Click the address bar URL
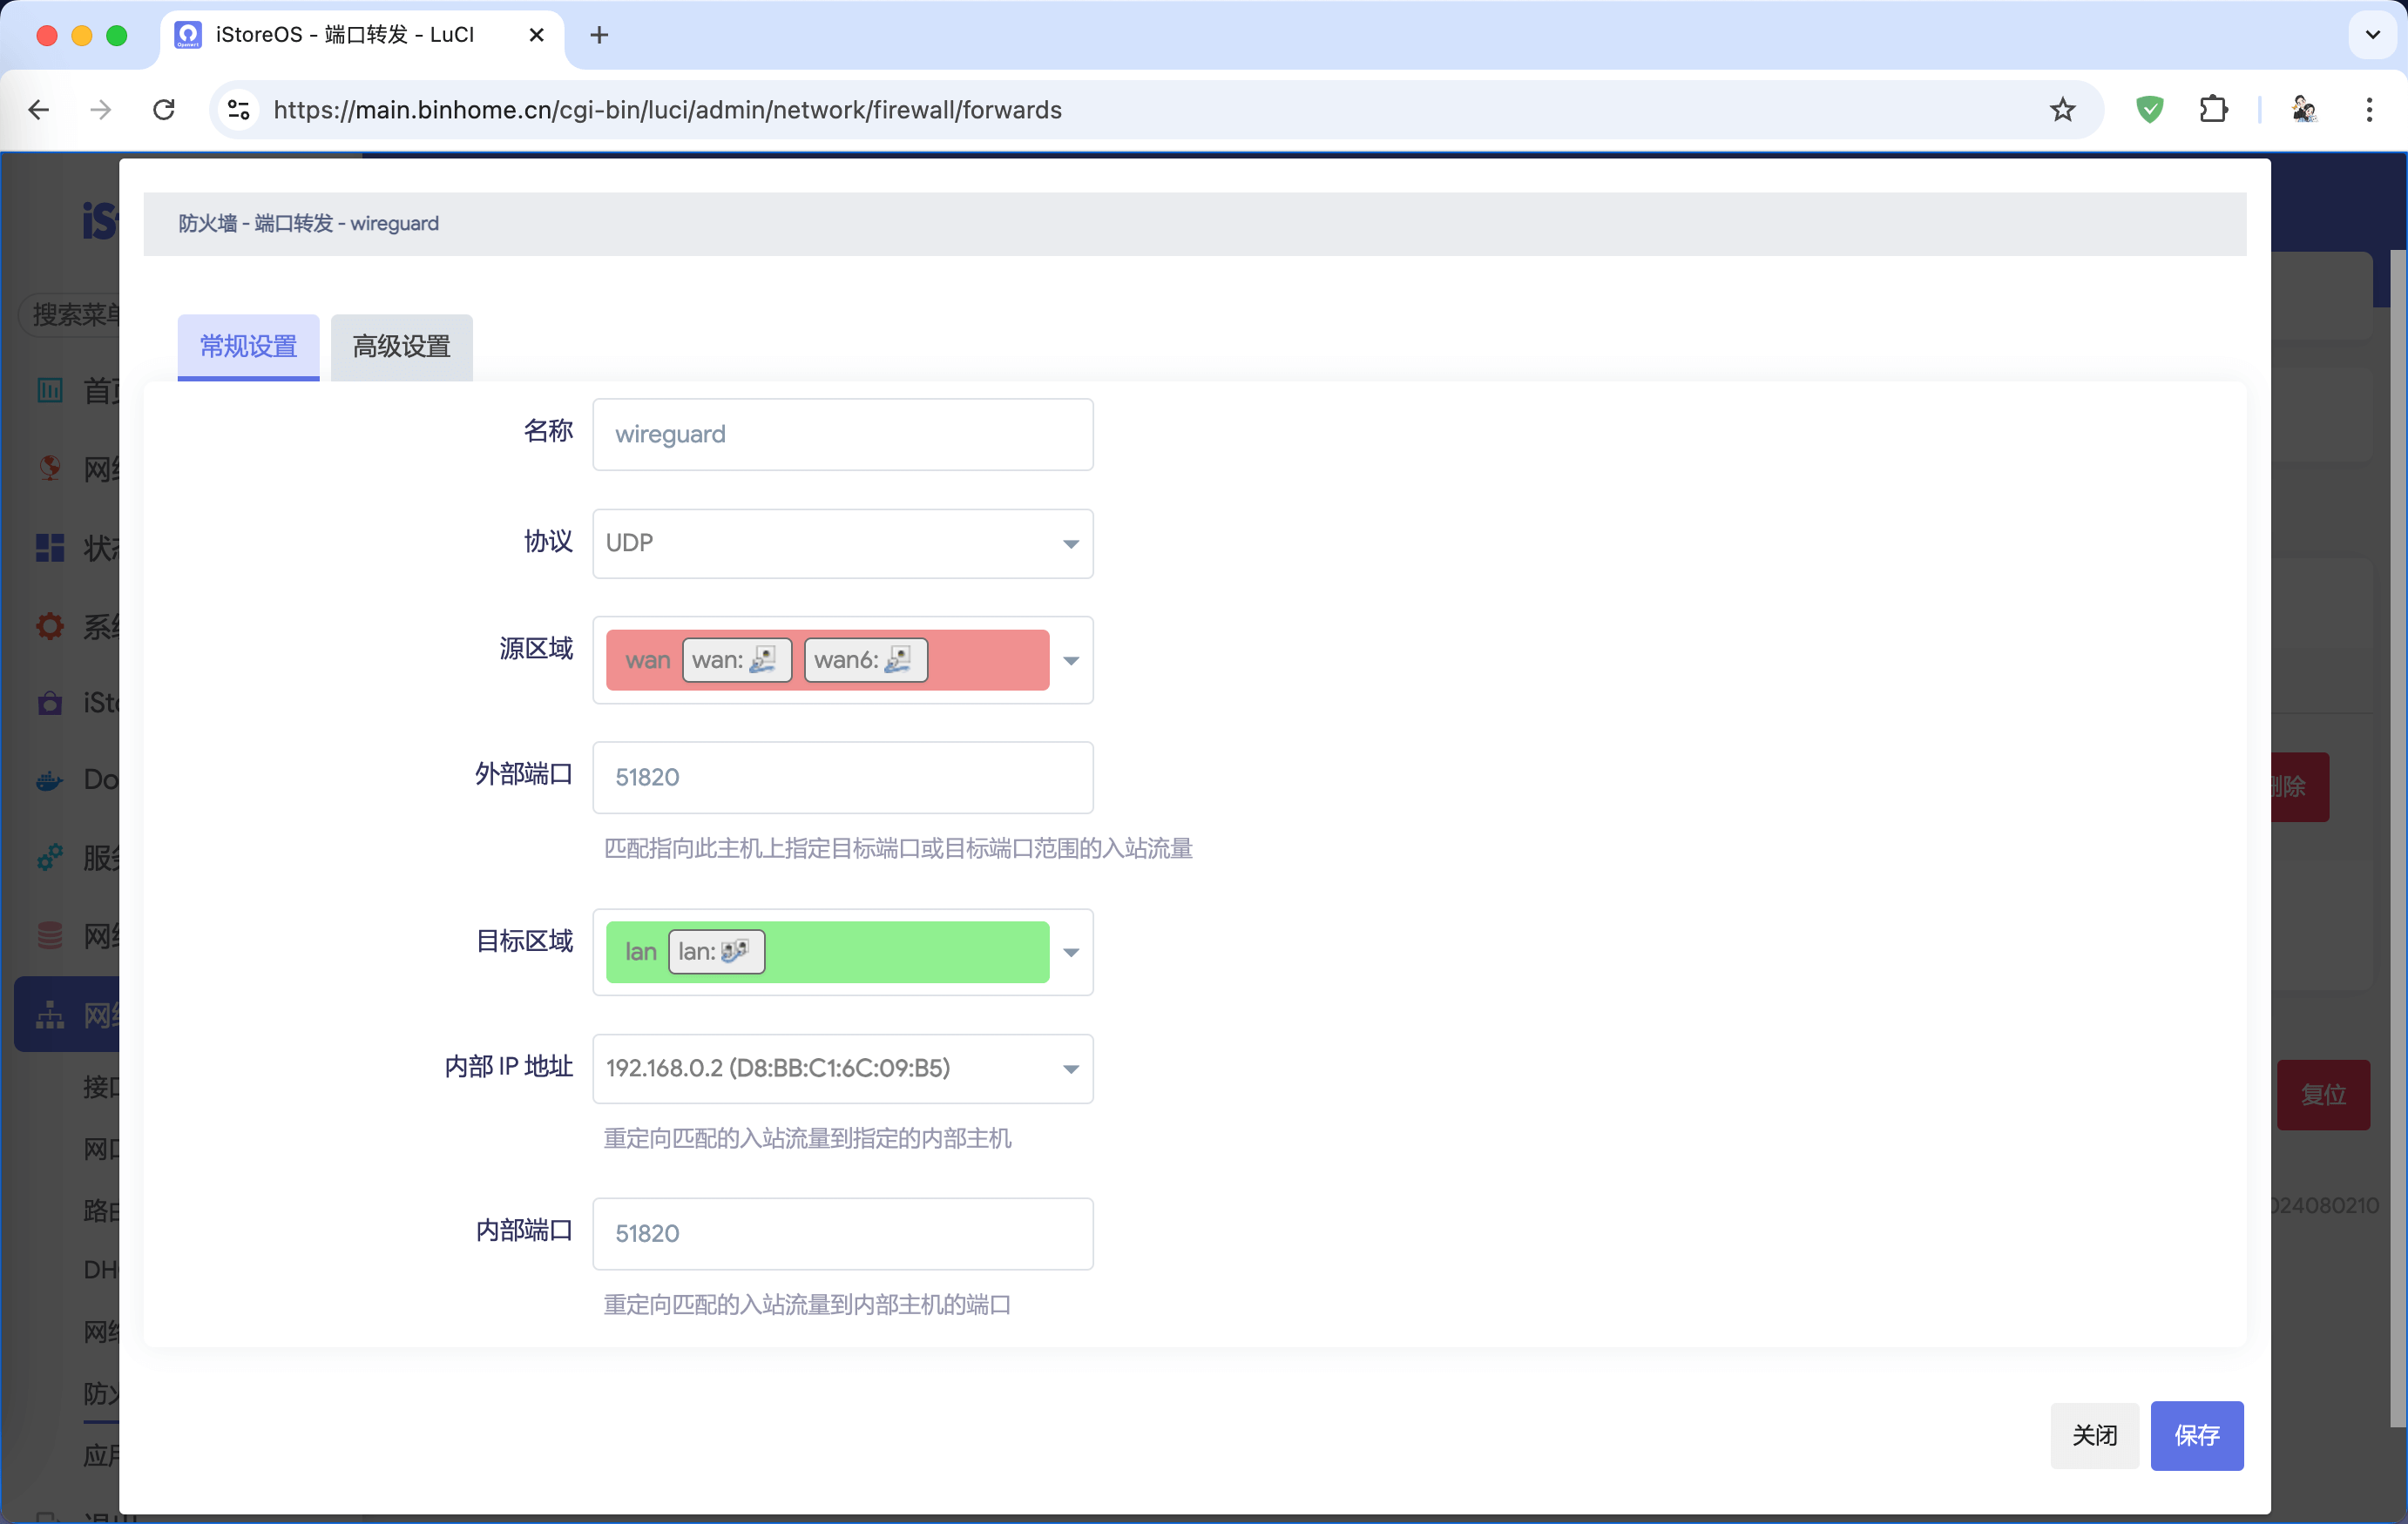 (667, 110)
